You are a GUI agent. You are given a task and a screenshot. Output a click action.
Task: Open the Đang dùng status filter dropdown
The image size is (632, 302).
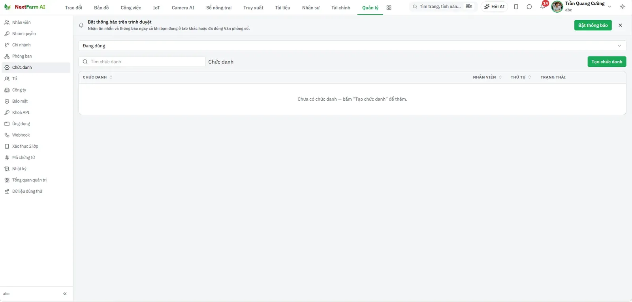(352, 46)
